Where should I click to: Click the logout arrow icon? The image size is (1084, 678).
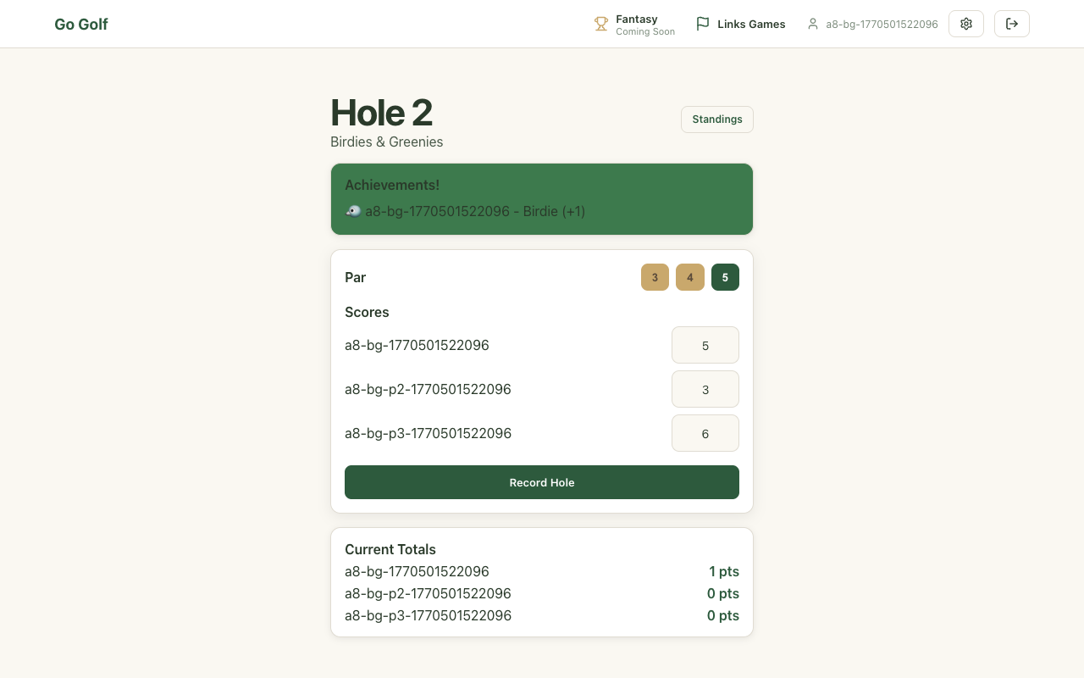click(1011, 24)
